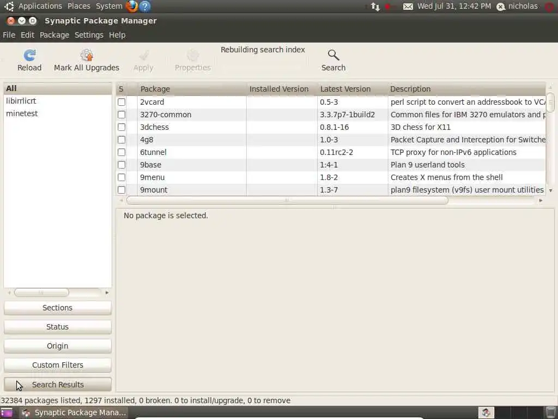Viewport: 558px width, 419px height.
Task: Click the Ubuntu logo menu icon
Action: 9,6
